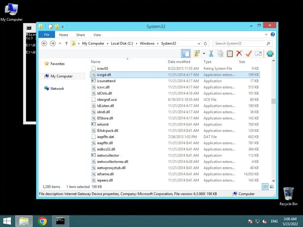Click the Rename icon in the toolbar

258,53
